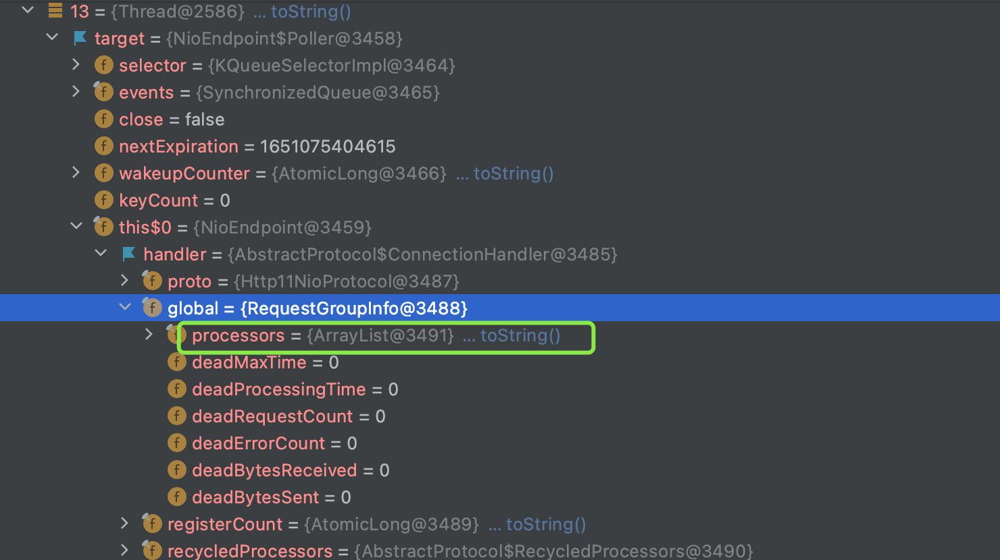Image resolution: width=1000 pixels, height=560 pixels.
Task: Click the field icon beside deadBytesSent
Action: [x=176, y=497]
